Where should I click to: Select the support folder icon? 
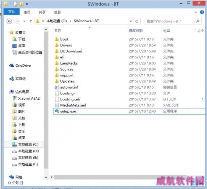[x=57, y=75]
